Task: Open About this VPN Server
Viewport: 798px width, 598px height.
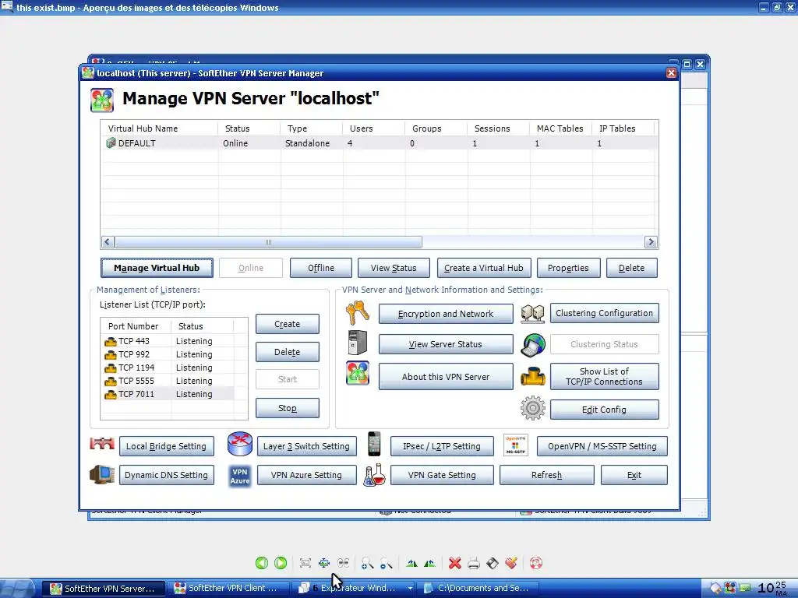Action: 445,377
